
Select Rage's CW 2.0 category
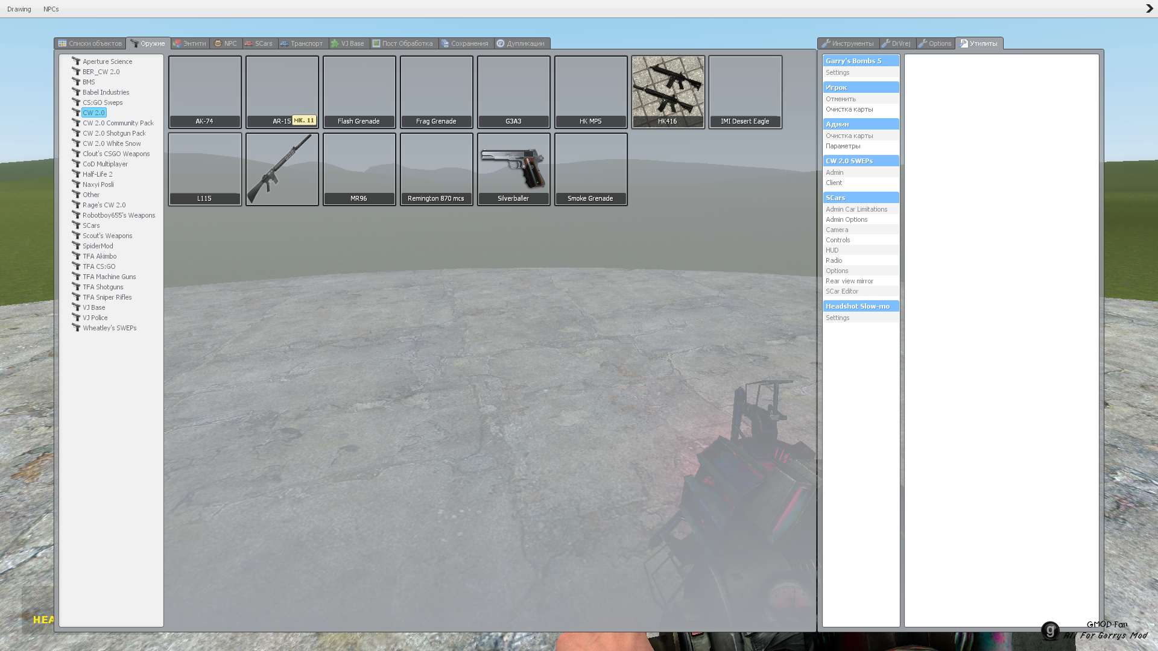point(104,205)
